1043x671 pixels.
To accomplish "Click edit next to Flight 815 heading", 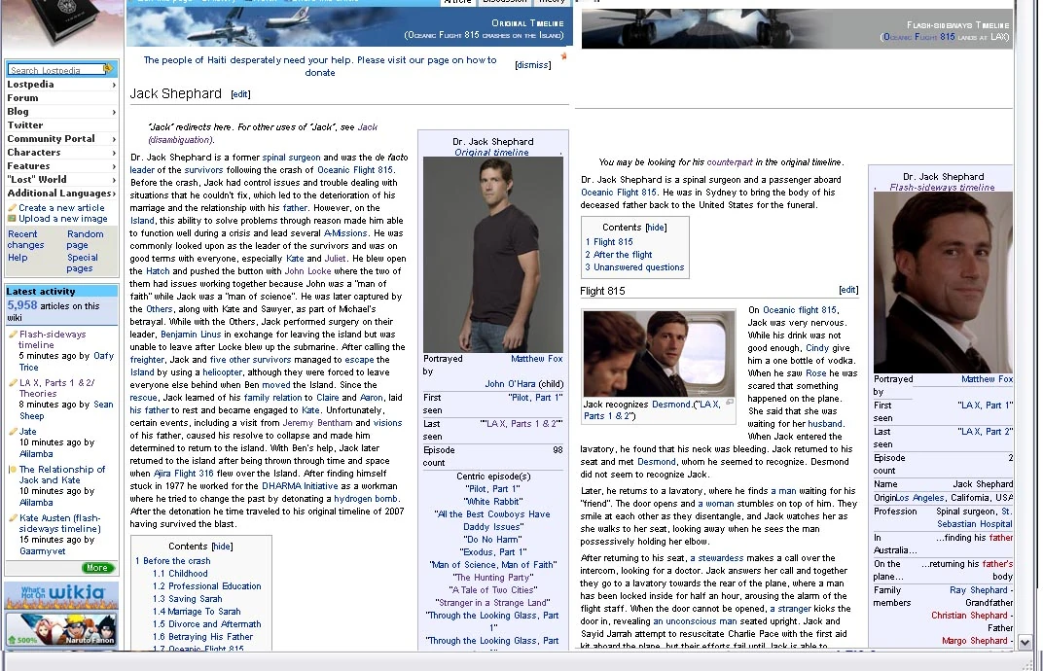I will tap(847, 289).
